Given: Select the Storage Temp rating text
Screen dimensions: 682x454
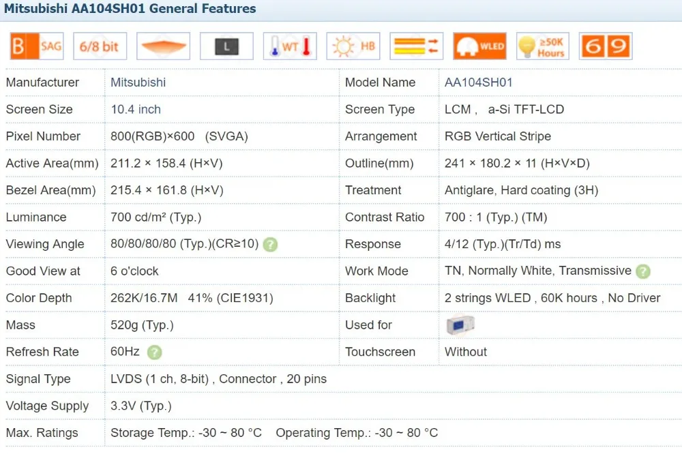Looking at the screenshot, I should click(186, 433).
